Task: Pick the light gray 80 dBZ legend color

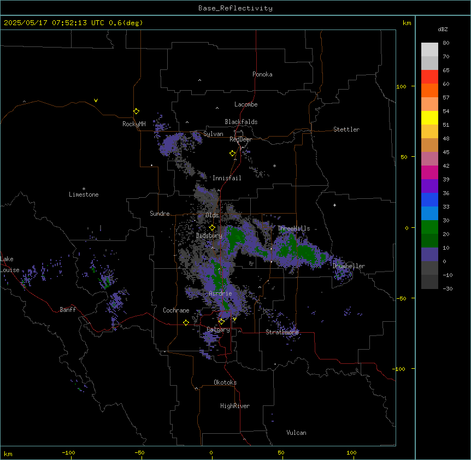Action: [x=429, y=50]
